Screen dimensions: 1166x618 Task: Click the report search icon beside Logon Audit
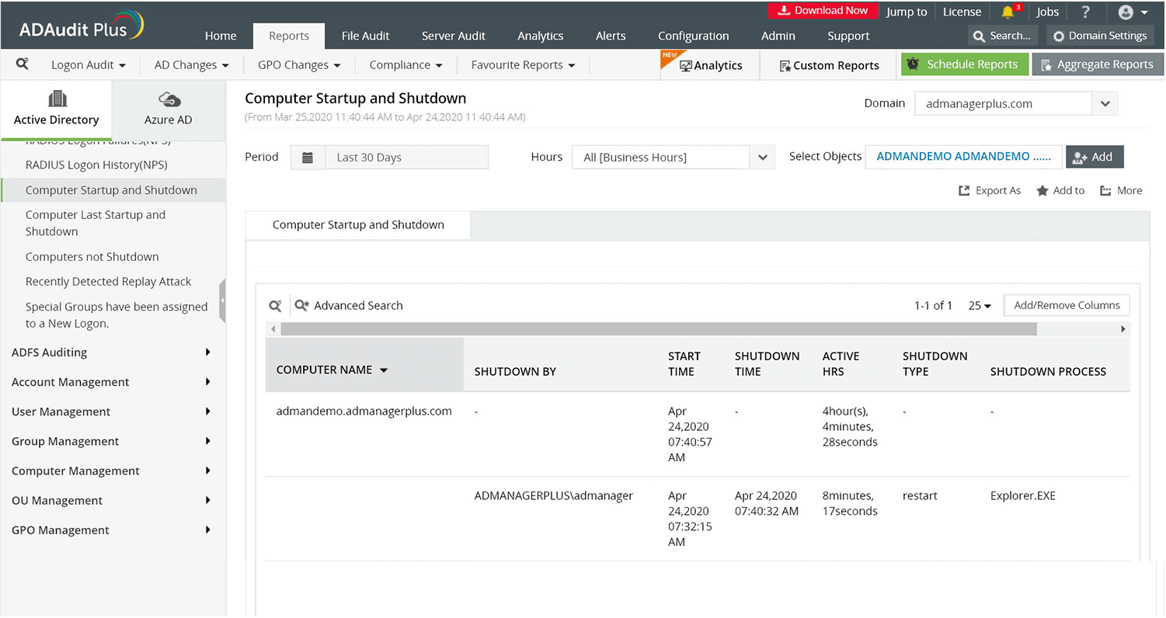[23, 64]
